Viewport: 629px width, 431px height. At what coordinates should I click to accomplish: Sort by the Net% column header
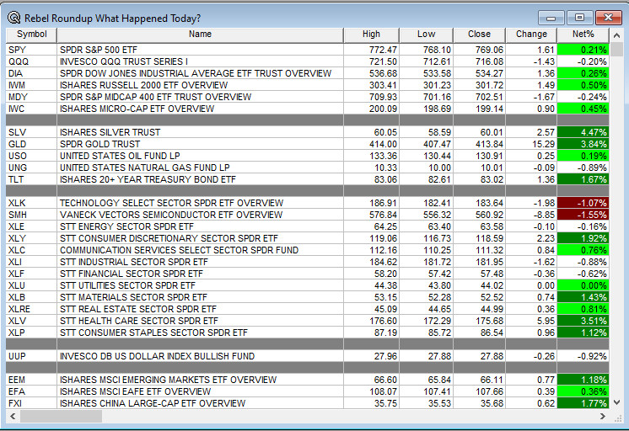[583, 35]
